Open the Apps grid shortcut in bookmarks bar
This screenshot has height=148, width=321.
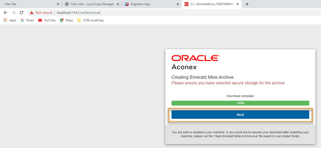[10, 20]
